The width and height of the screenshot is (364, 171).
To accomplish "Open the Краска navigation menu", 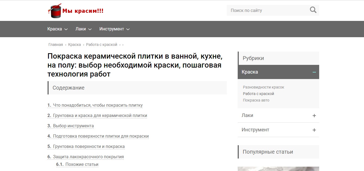I will click(55, 29).
